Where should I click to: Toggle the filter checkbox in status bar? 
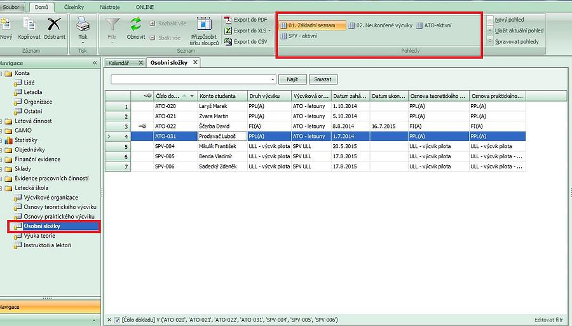(x=117, y=320)
